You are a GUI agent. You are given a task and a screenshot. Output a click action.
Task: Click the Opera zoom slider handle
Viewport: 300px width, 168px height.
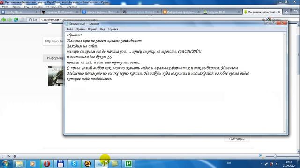[x=275, y=156]
